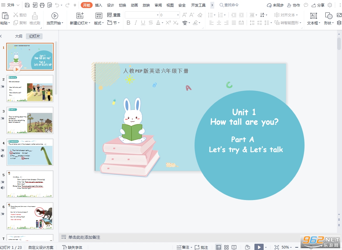Click the Copy (复制) icon
342x250 pixels.
click(x=15, y=23)
